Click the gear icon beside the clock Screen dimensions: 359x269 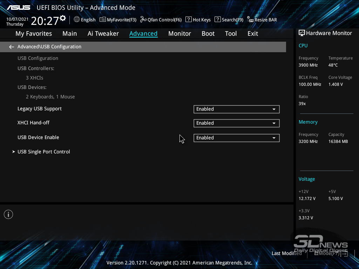point(63,18)
